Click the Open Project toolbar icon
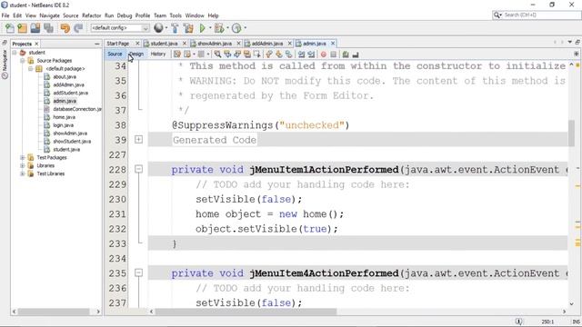The height and width of the screenshot is (327, 582). coord(35,28)
